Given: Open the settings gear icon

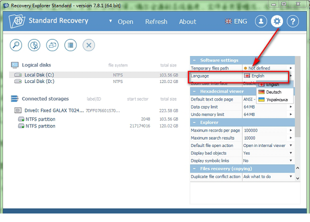Looking at the screenshot, I should click(277, 21).
